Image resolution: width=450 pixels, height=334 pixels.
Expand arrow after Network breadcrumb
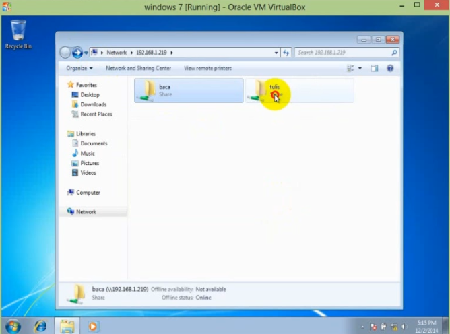click(x=131, y=53)
